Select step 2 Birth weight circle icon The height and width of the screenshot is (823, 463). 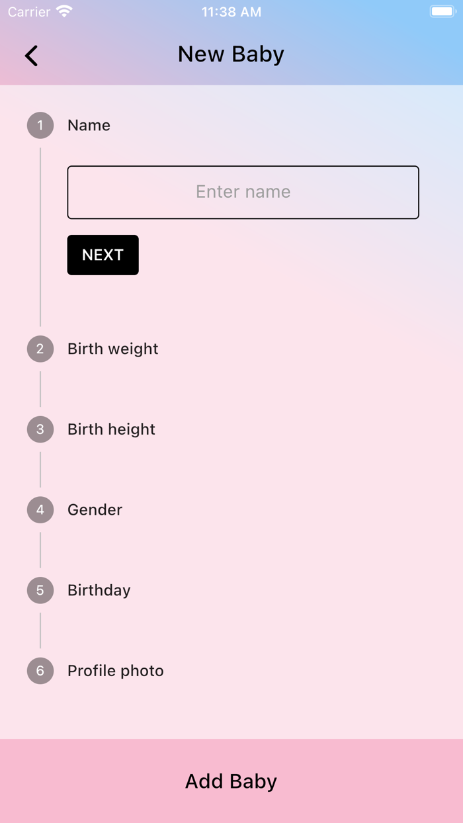tap(40, 349)
